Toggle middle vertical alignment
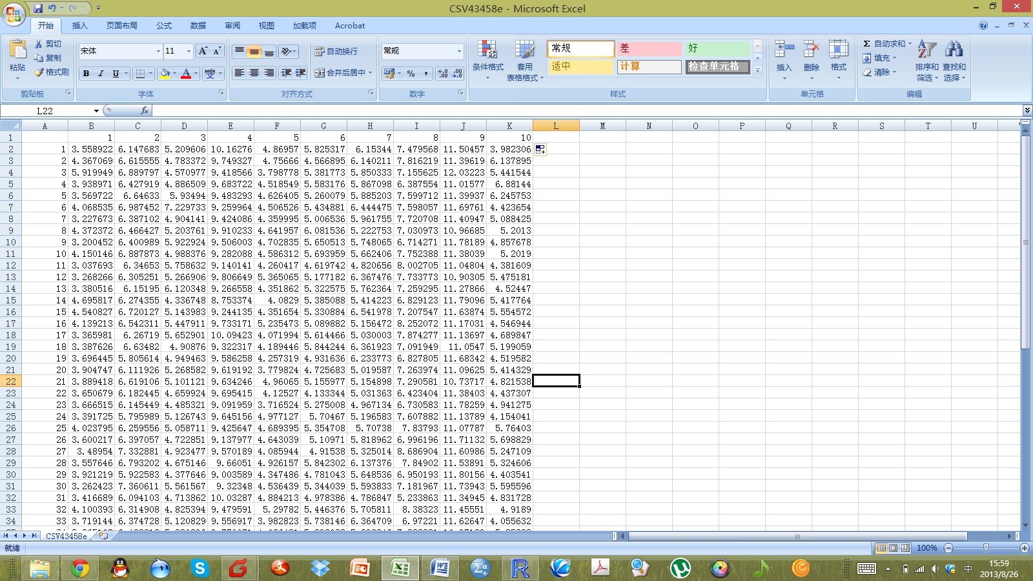The image size is (1033, 581). pos(254,51)
